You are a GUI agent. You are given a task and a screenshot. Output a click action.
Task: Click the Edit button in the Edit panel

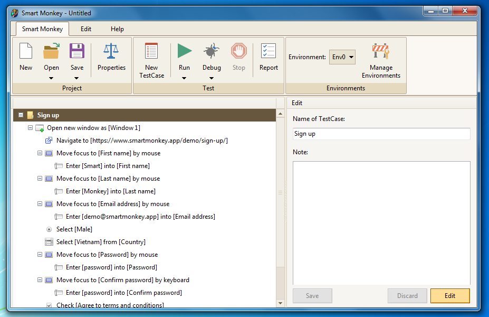(x=450, y=296)
